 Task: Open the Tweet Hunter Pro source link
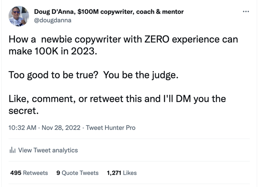click(x=111, y=127)
